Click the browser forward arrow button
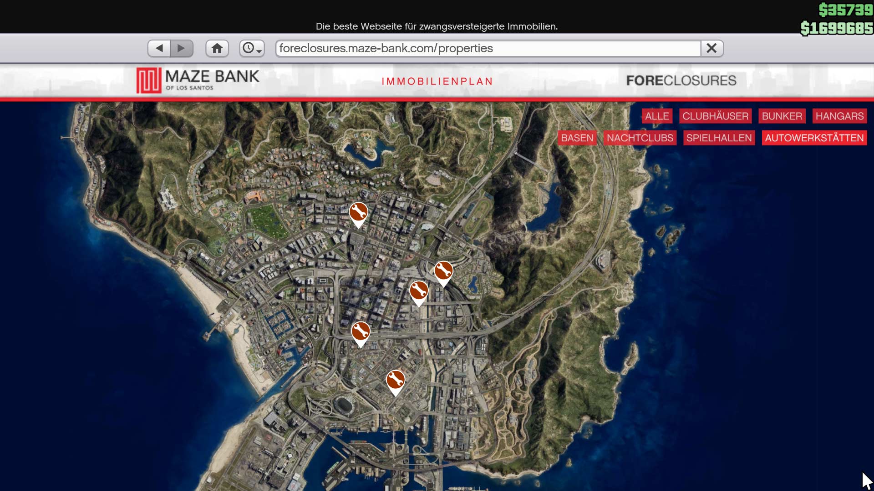 182,48
